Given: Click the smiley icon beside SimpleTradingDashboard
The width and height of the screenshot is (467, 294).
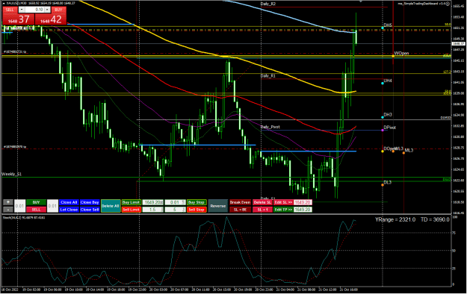Looking at the screenshot, I should [x=448, y=4].
